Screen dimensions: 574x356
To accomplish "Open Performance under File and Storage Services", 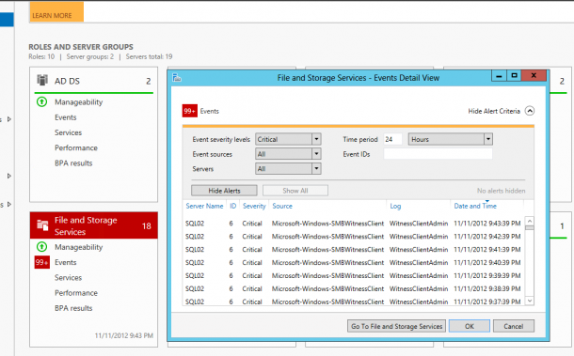I will (76, 293).
